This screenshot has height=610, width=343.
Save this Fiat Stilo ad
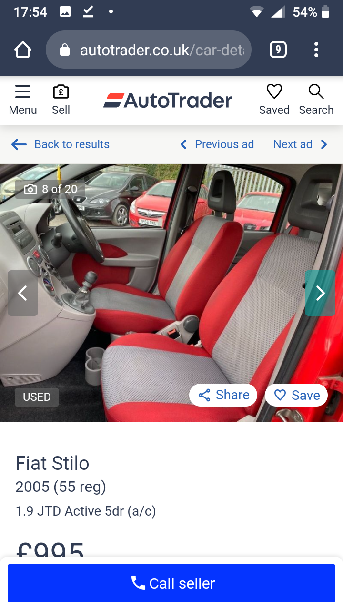296,395
